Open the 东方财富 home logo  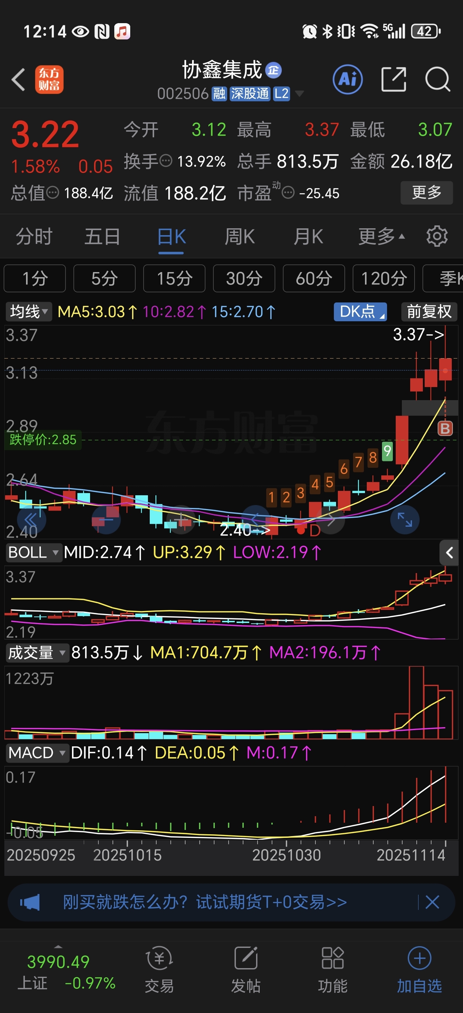click(49, 80)
